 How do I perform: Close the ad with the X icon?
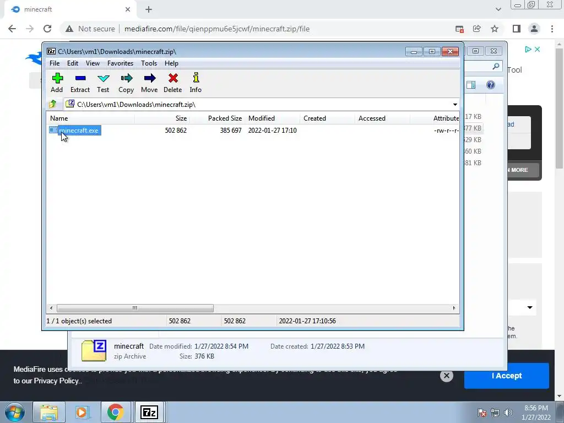[x=538, y=49]
